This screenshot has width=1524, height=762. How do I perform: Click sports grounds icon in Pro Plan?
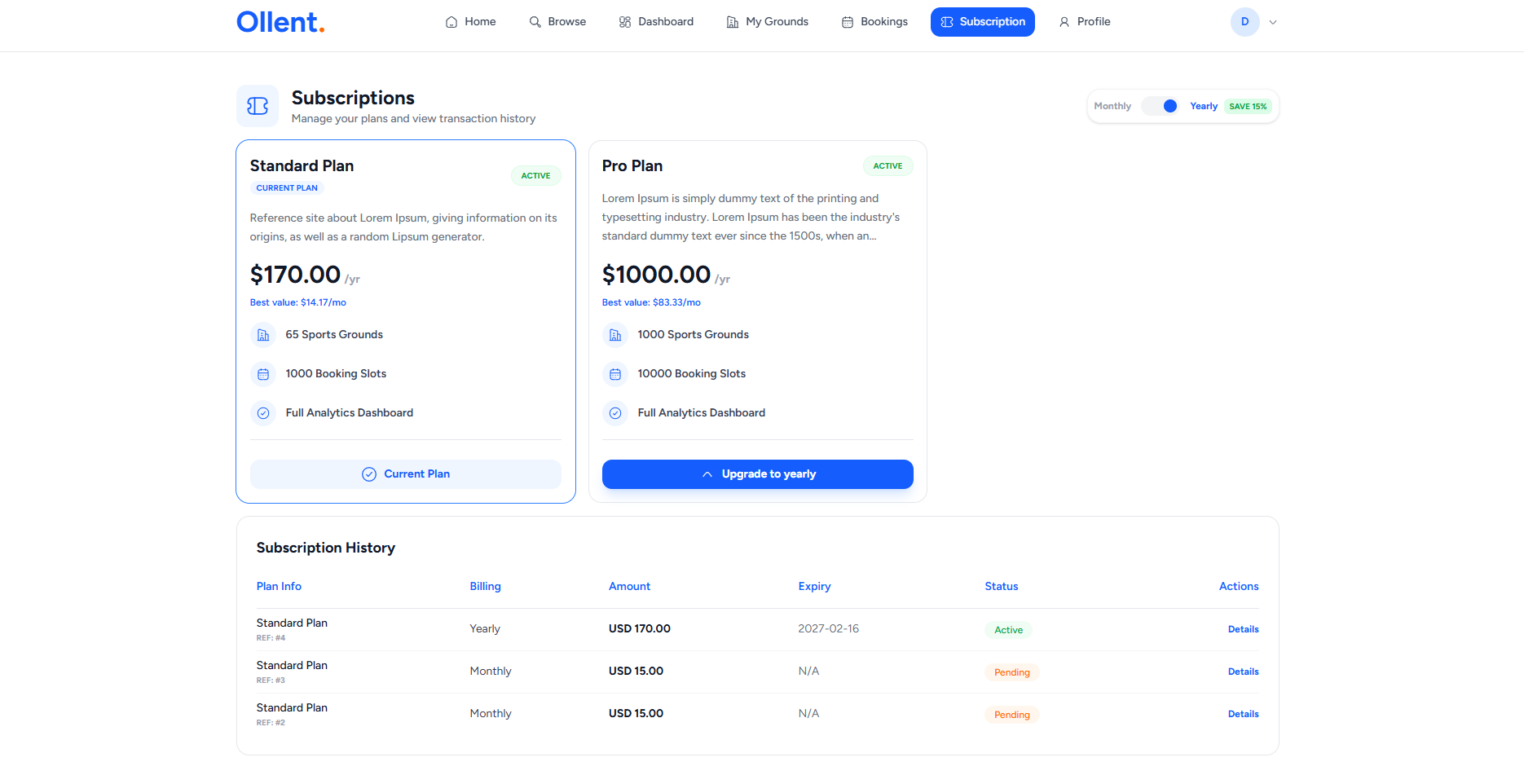pyautogui.click(x=615, y=335)
